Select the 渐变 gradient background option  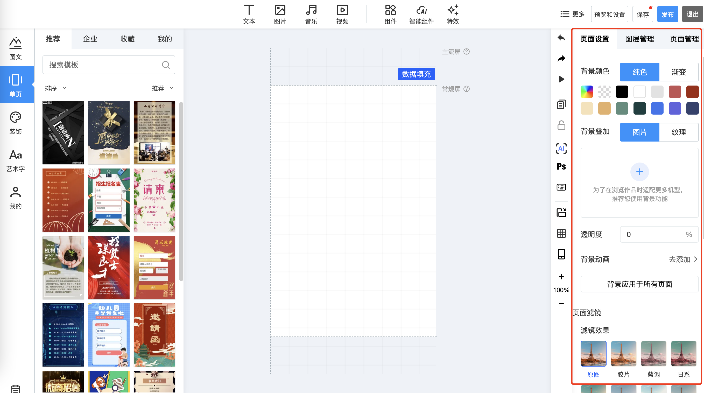coord(679,72)
